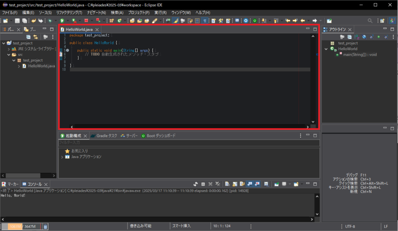This screenshot has width=398, height=231.
Task: Click the editor vertical scrollbar down arrow
Action: [313, 122]
